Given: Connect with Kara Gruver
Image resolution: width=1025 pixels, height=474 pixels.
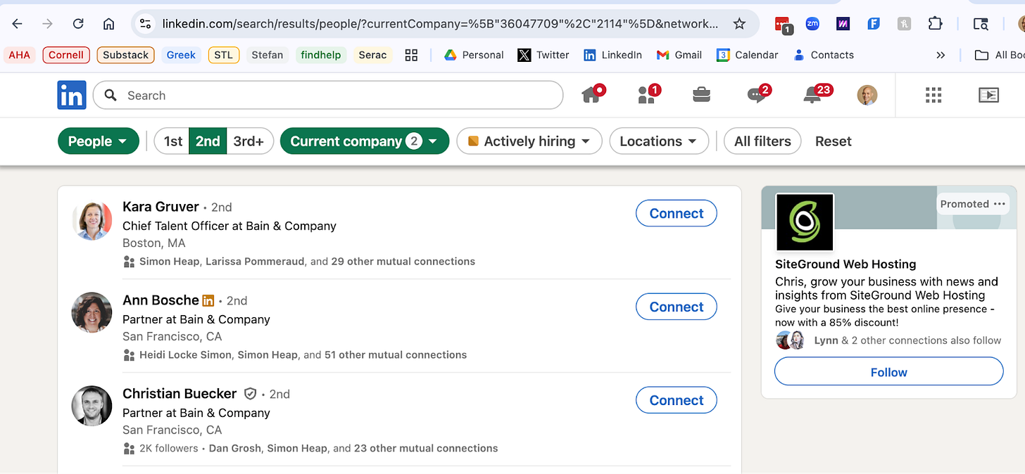Looking at the screenshot, I should click(x=677, y=214).
